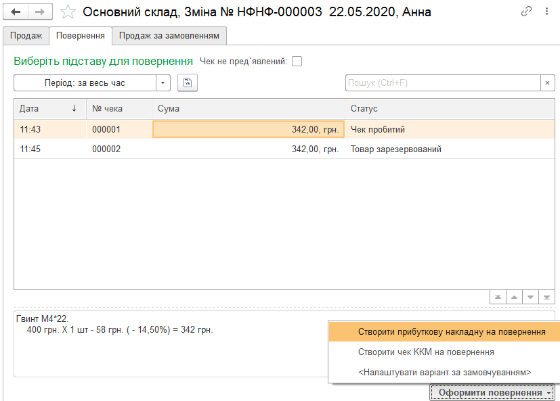The image size is (560, 401).
Task: Click the Статус column header
Action: click(x=450, y=108)
